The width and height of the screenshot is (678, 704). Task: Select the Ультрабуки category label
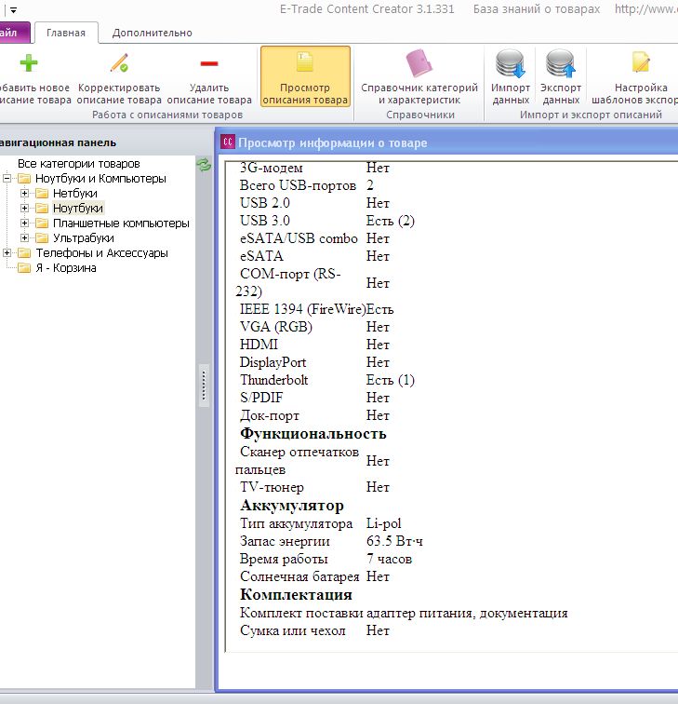(x=84, y=238)
